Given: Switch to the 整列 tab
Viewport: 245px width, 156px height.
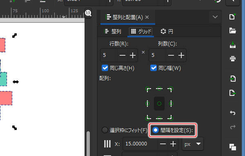Looking at the screenshot, I should [x=113, y=31].
